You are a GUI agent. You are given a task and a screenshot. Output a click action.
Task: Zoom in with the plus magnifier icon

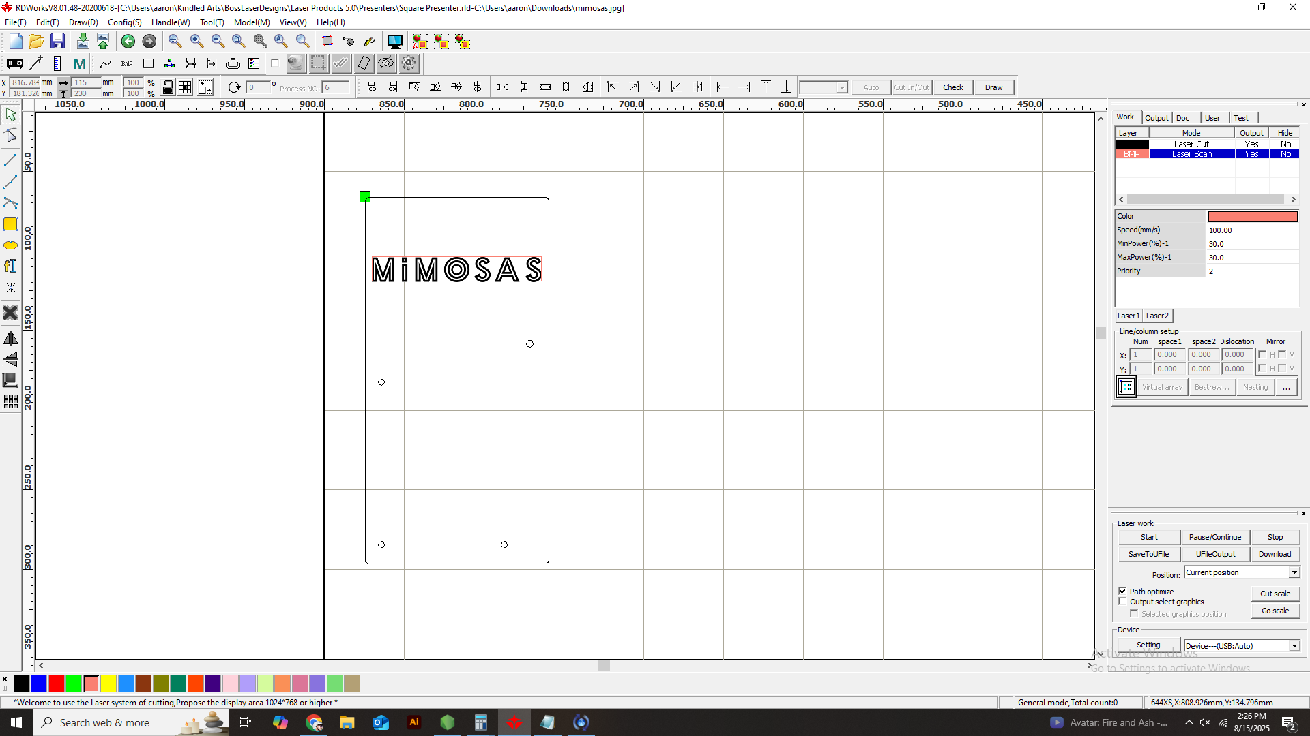pyautogui.click(x=196, y=42)
